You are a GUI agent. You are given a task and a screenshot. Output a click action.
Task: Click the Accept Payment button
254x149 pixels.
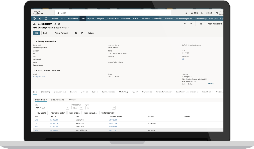point(61,33)
